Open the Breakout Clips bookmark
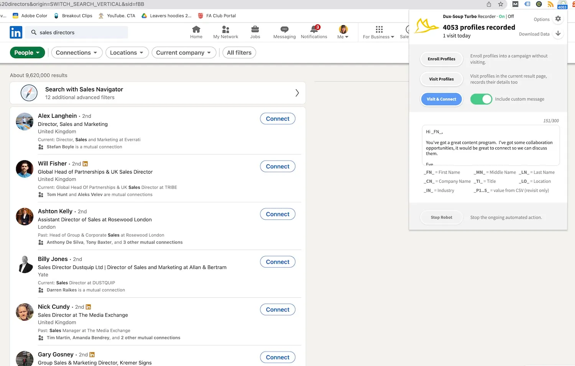575x366 pixels. coord(73,16)
